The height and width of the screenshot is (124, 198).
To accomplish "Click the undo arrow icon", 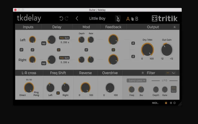I will [61, 19].
